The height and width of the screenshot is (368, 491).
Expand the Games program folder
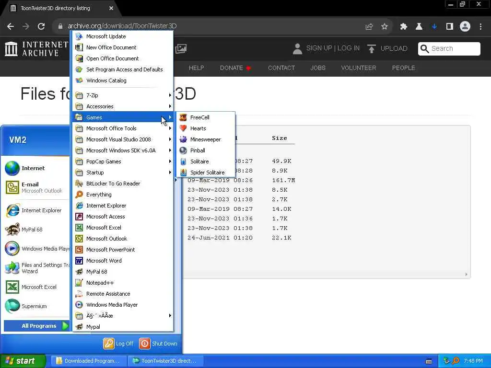pos(123,117)
